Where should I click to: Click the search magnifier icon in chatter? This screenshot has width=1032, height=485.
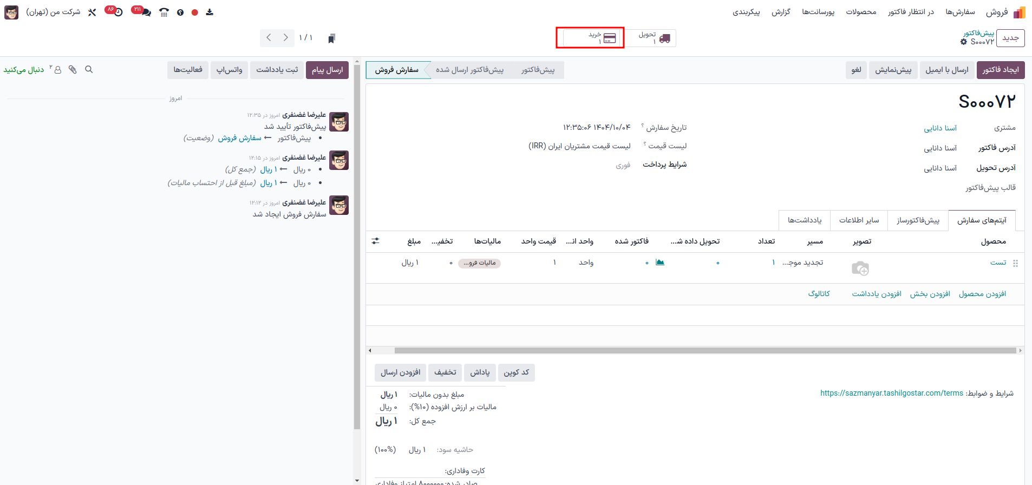coord(89,70)
